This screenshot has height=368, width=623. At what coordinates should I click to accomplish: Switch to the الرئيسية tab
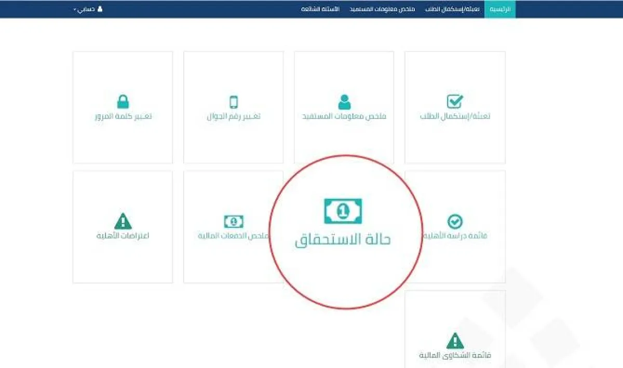500,9
